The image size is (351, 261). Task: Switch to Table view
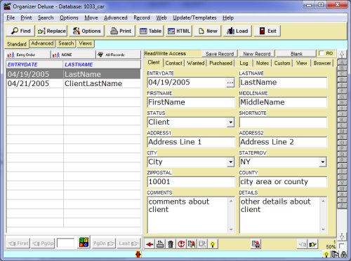pos(150,31)
